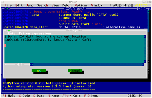Click the C Code status bar item
152x98 pixels.
pos(24,96)
